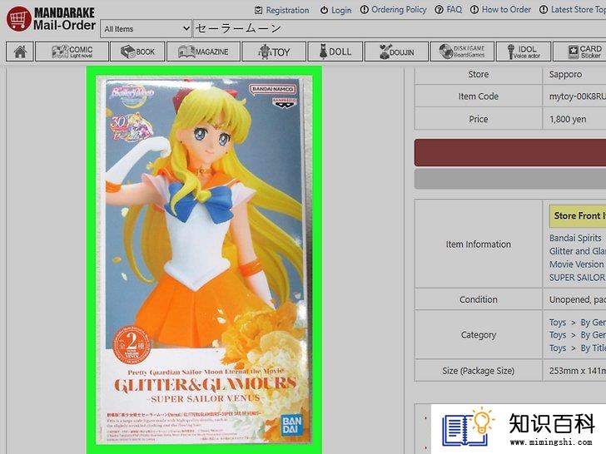Open the DOLL category
This screenshot has height=454, width=606.
pos(335,52)
